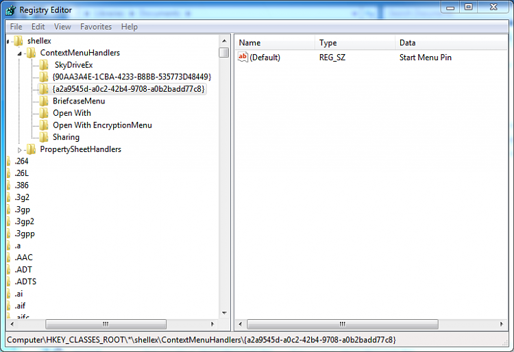Click the Start Menu Pin data cell
514x352 pixels.
click(x=426, y=58)
